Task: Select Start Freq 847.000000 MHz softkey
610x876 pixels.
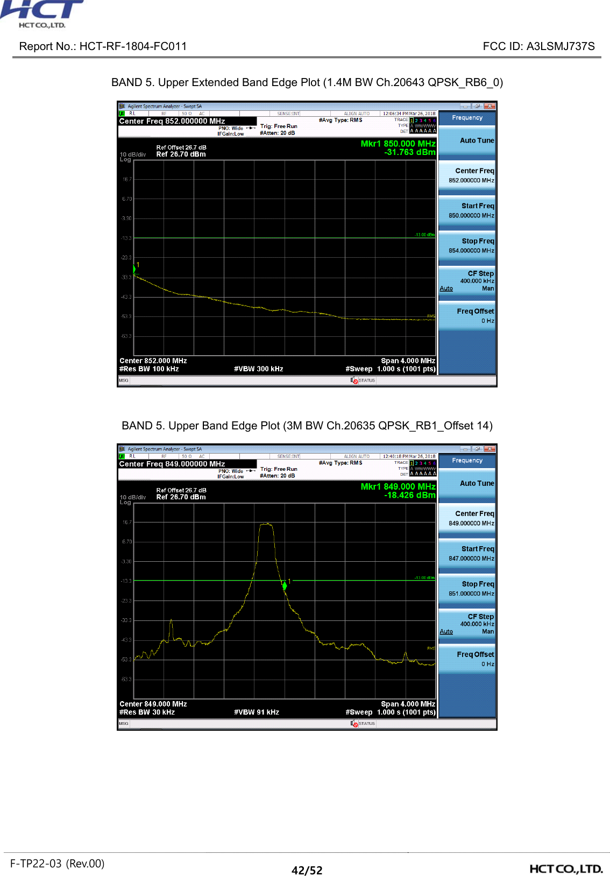Action: 467,554
